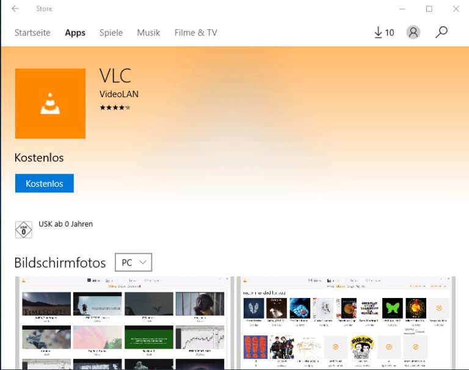Click the USK 0 age rating badge

24,230
